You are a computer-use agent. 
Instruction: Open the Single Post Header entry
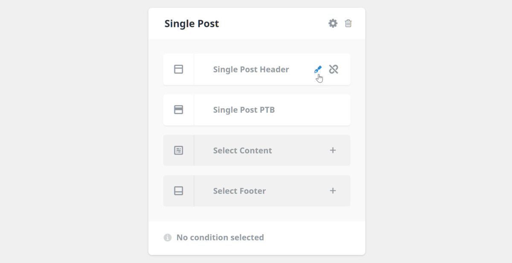[251, 69]
